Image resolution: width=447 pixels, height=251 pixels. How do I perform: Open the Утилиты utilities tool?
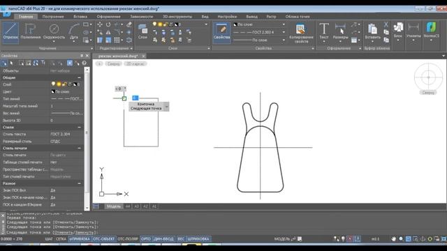tap(413, 32)
